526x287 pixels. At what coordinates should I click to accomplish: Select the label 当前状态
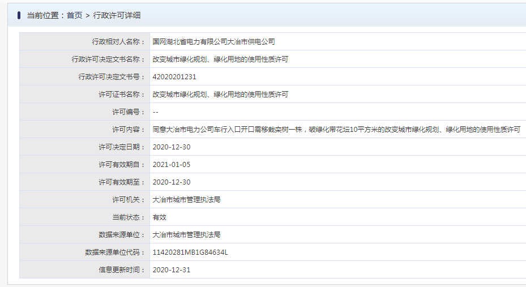coord(129,217)
